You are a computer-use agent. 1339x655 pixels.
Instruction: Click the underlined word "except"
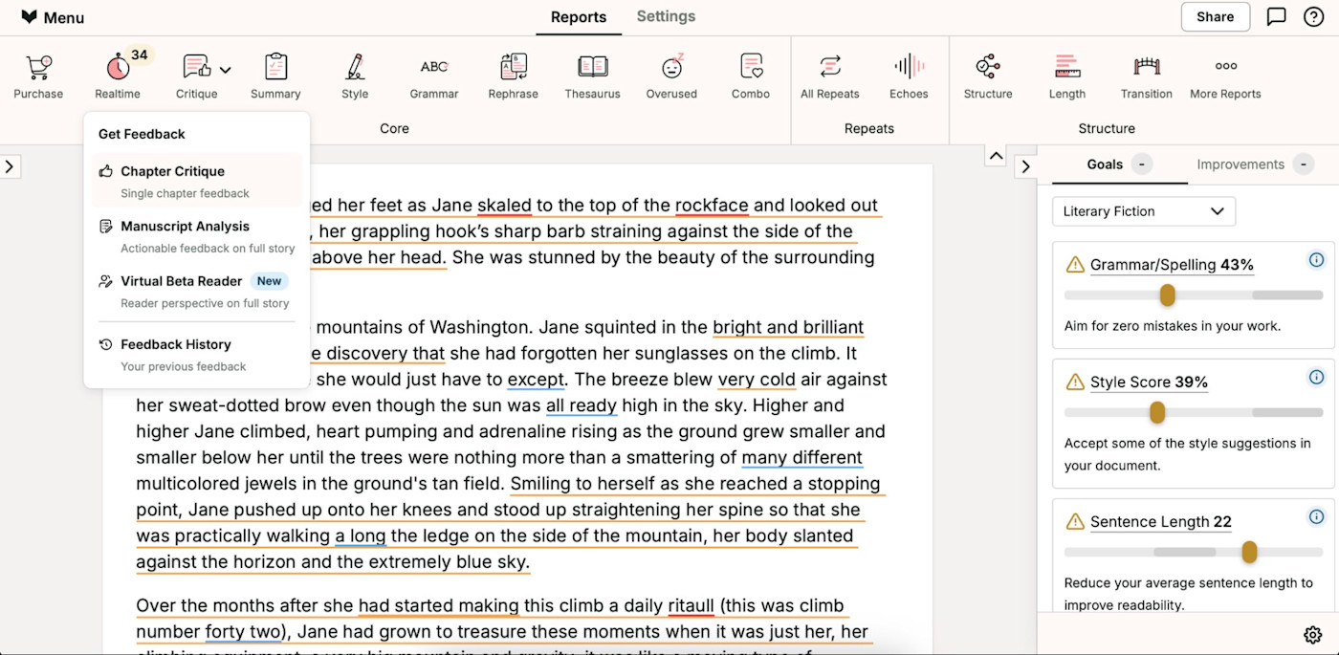[536, 380]
